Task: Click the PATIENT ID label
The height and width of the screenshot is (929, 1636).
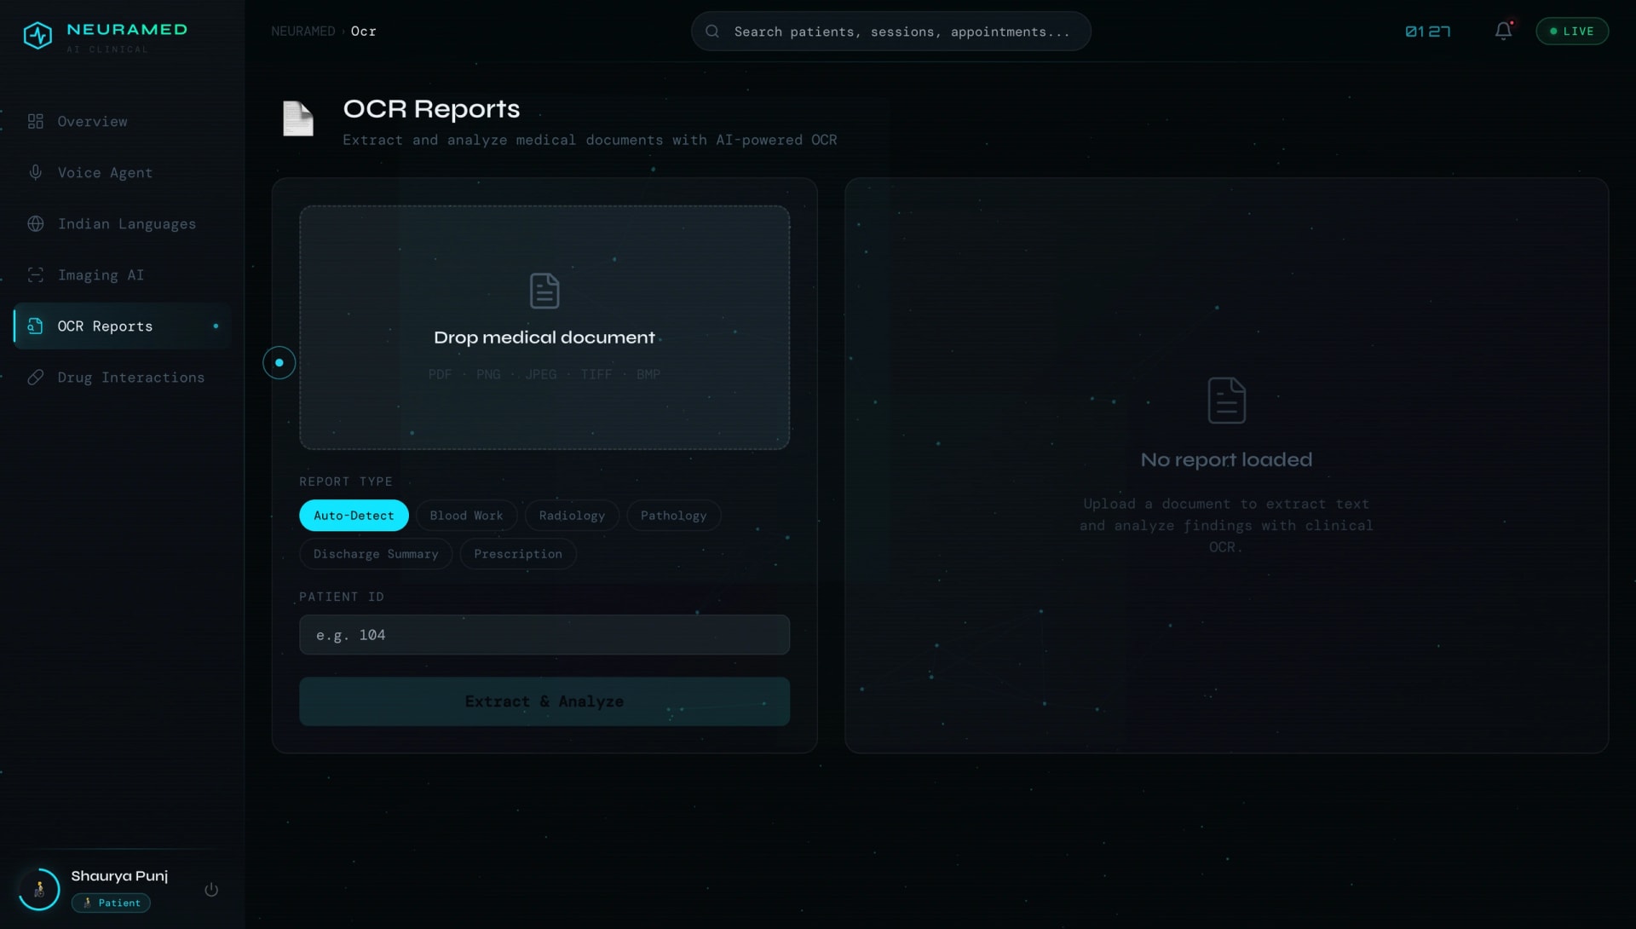Action: click(x=342, y=597)
